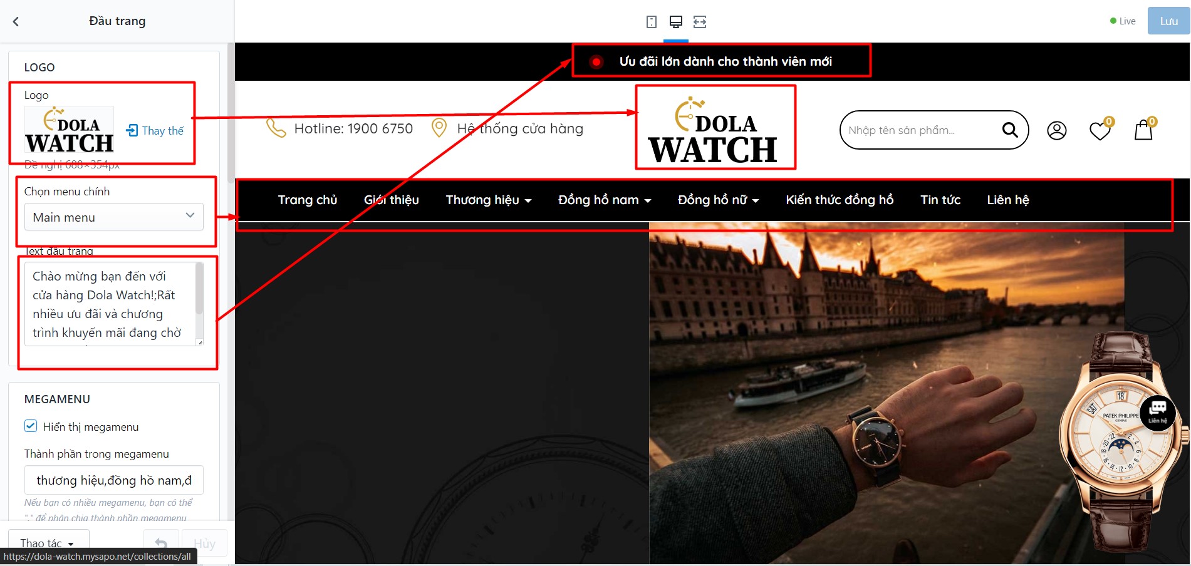Click the undo arrow button

(x=161, y=543)
